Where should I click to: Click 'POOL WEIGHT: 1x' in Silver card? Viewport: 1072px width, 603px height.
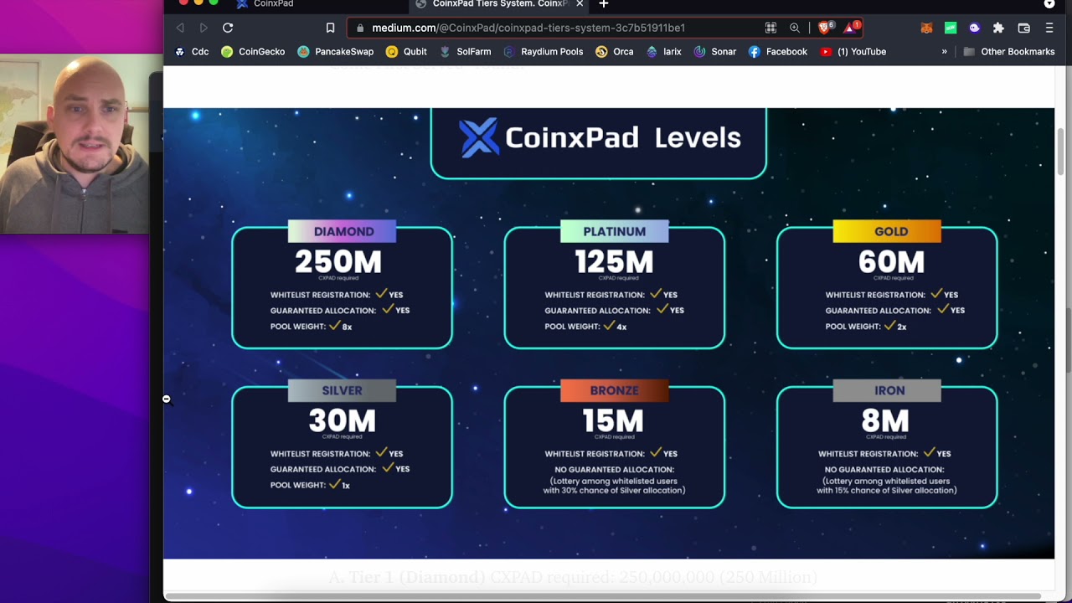coord(310,485)
